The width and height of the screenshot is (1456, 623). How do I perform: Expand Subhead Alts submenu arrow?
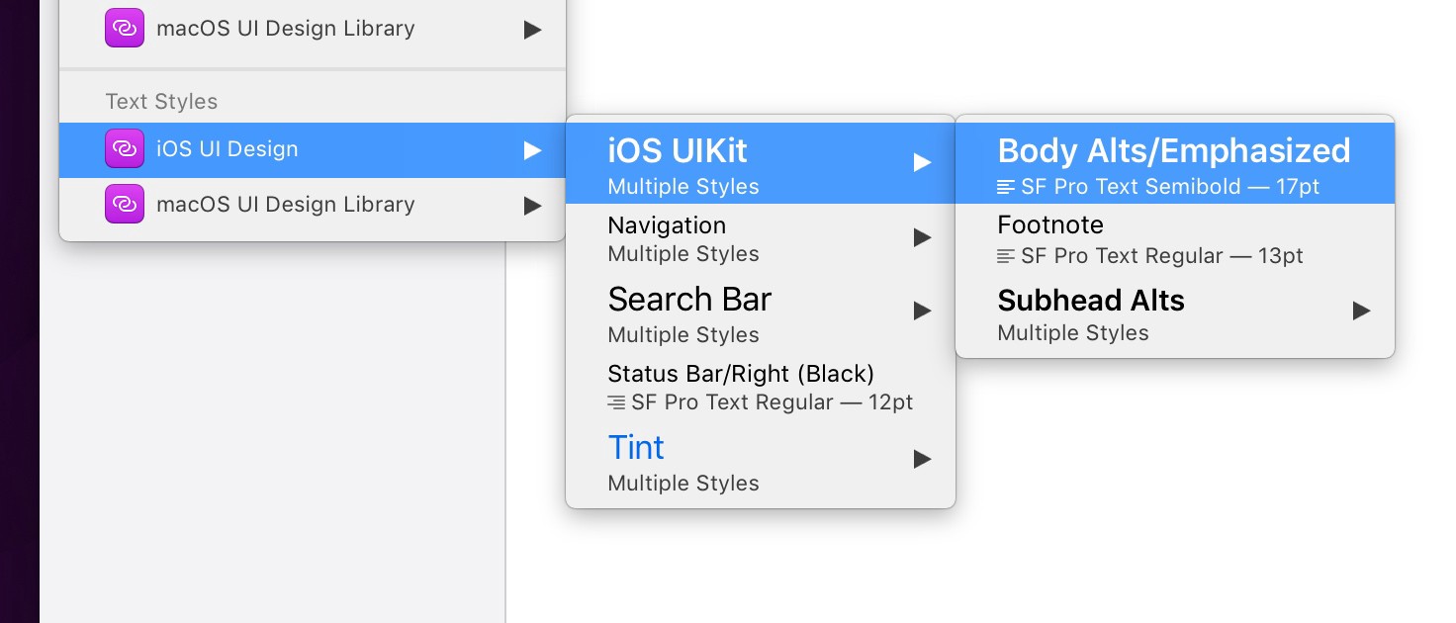(1361, 311)
